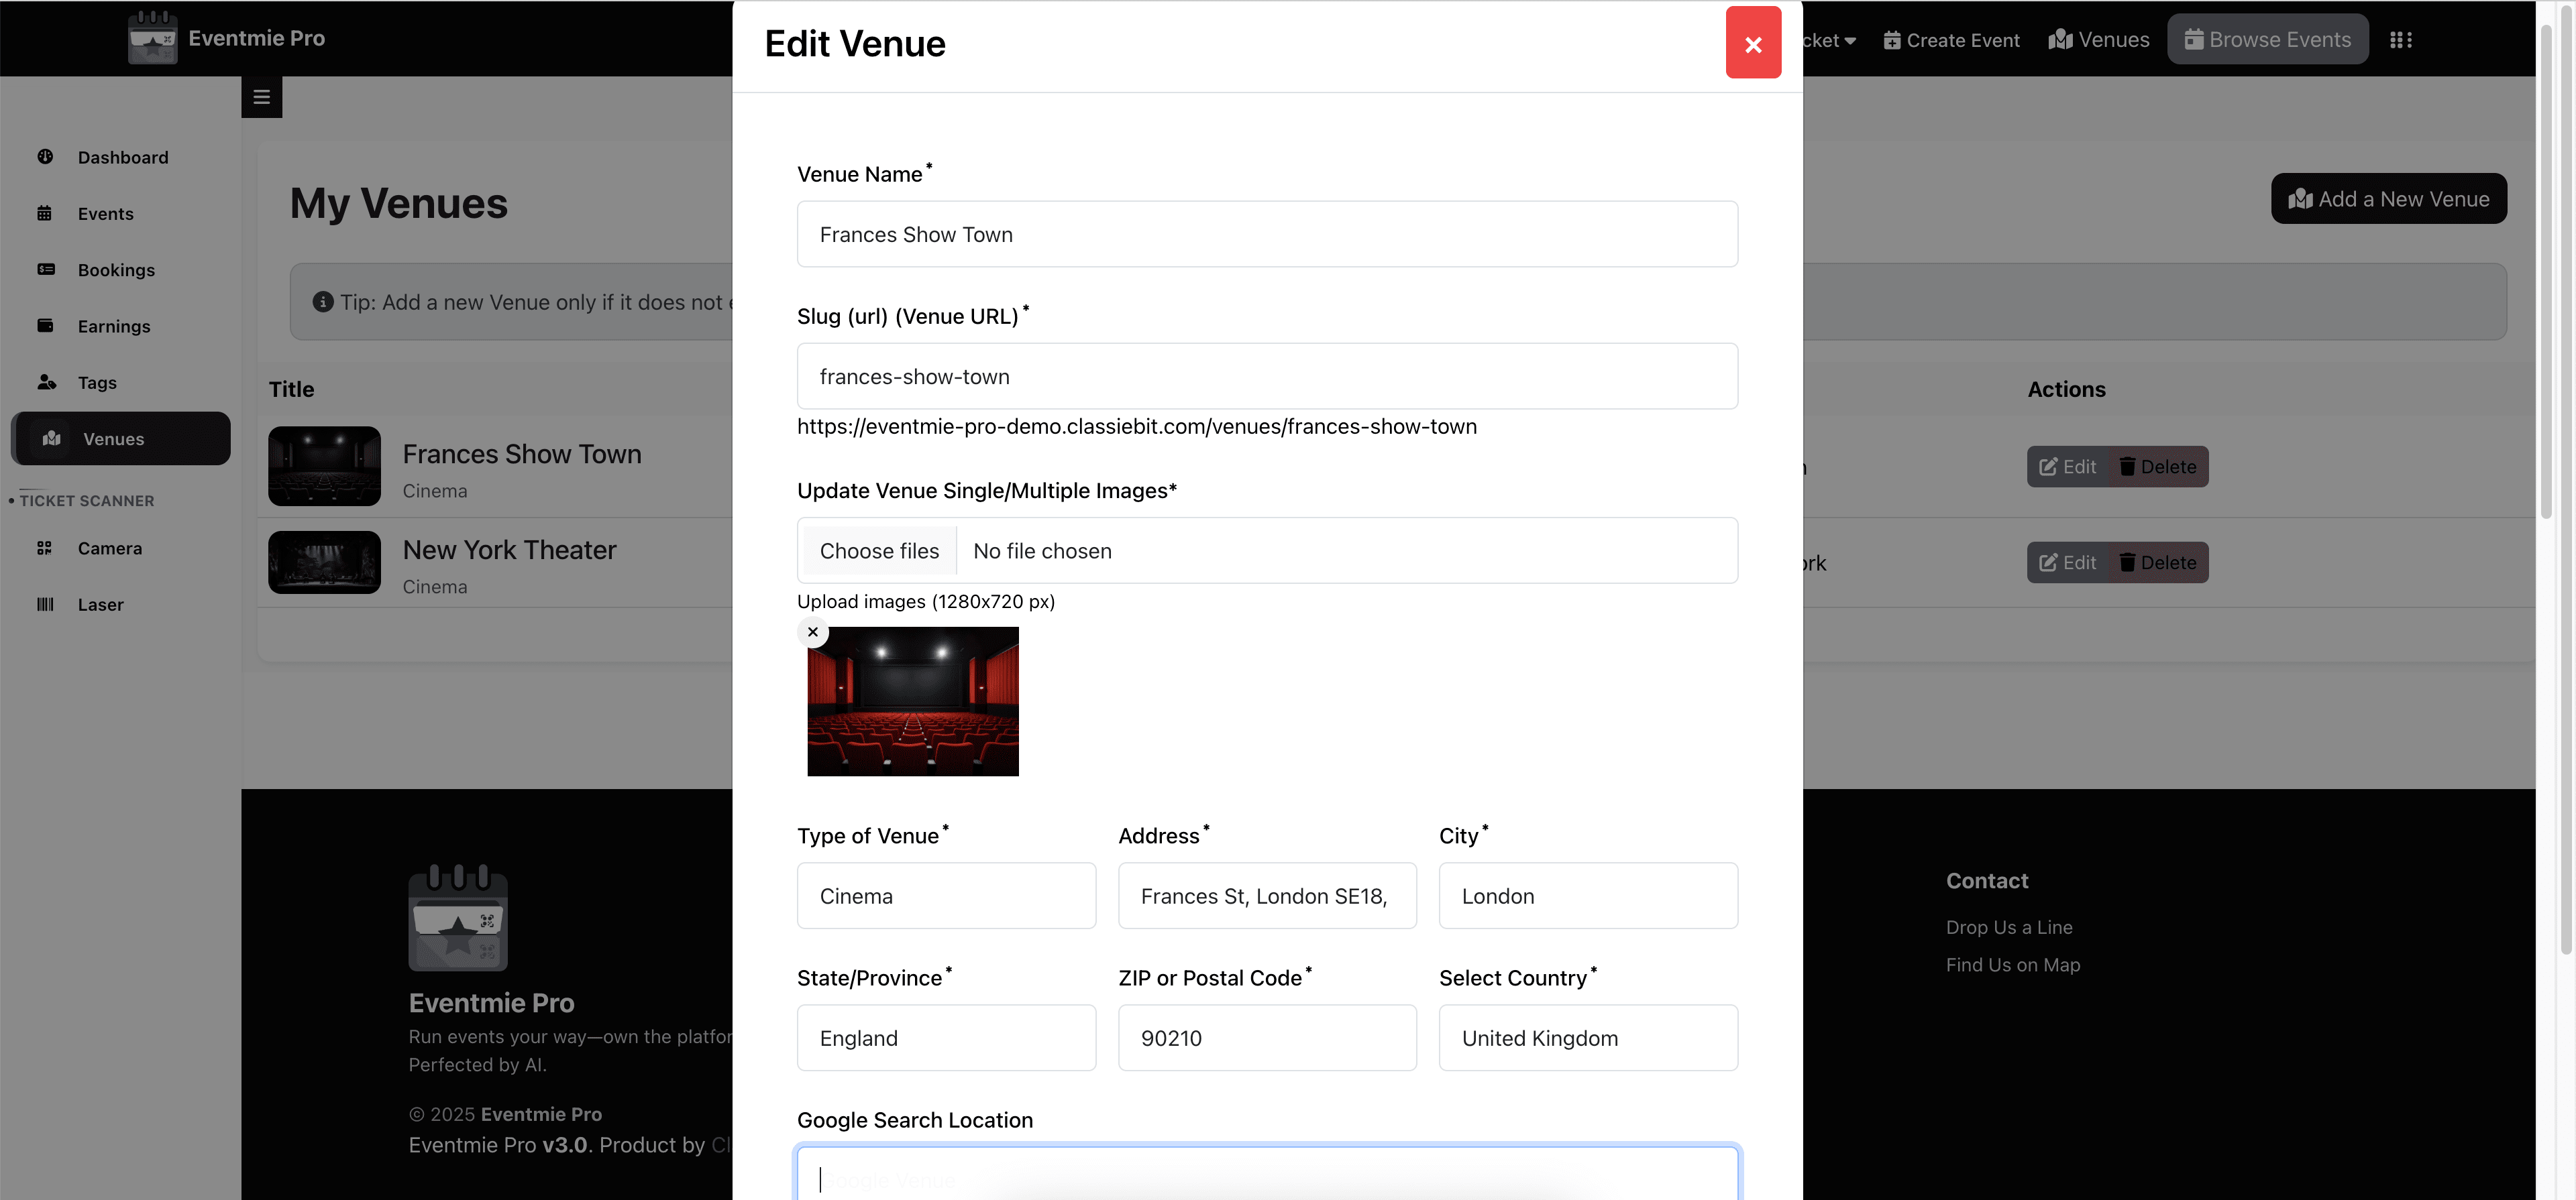
Task: Click the hamburger sidebar toggle icon
Action: pyautogui.click(x=261, y=97)
